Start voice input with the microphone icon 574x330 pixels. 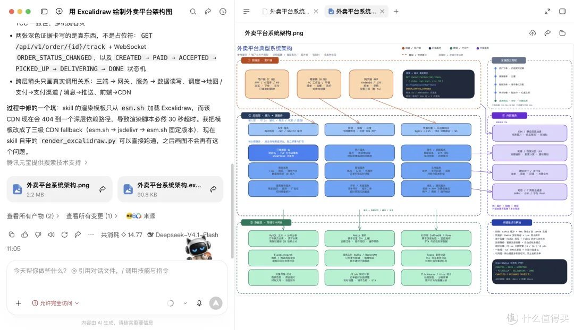[x=199, y=303]
